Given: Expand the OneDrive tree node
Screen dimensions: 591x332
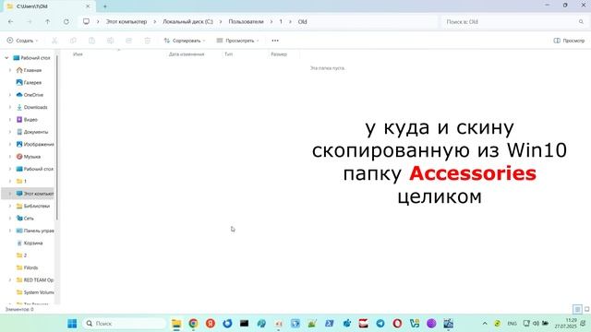Looking at the screenshot, I should (10, 95).
